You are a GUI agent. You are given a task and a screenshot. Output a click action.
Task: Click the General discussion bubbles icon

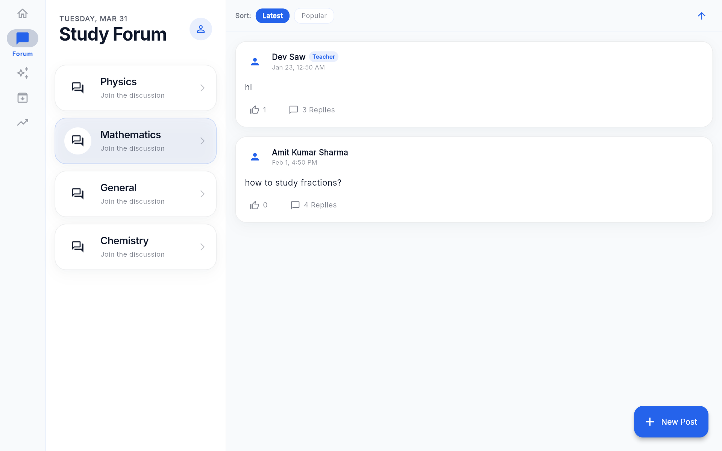coord(78,194)
